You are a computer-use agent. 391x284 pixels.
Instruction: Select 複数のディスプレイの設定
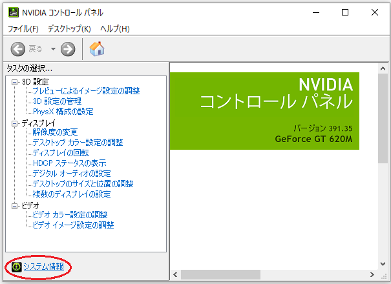point(72,194)
